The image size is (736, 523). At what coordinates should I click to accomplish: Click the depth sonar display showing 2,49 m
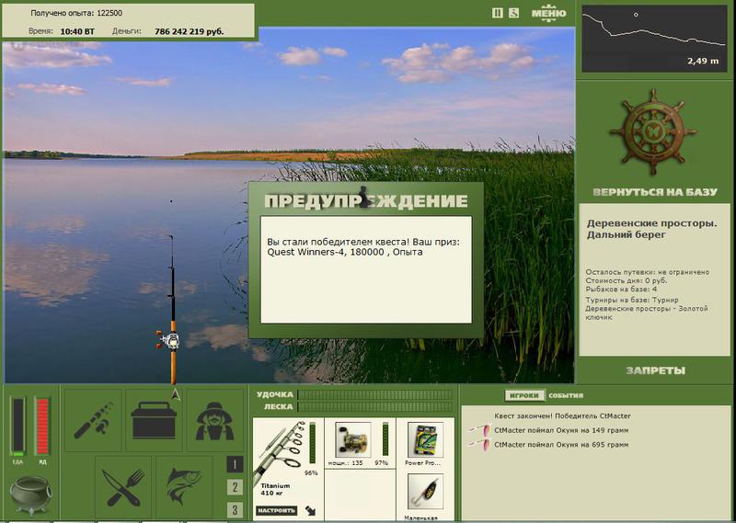point(654,39)
